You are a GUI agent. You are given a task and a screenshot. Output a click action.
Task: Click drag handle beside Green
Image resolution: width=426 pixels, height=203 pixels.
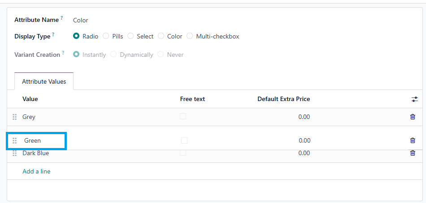coord(15,140)
